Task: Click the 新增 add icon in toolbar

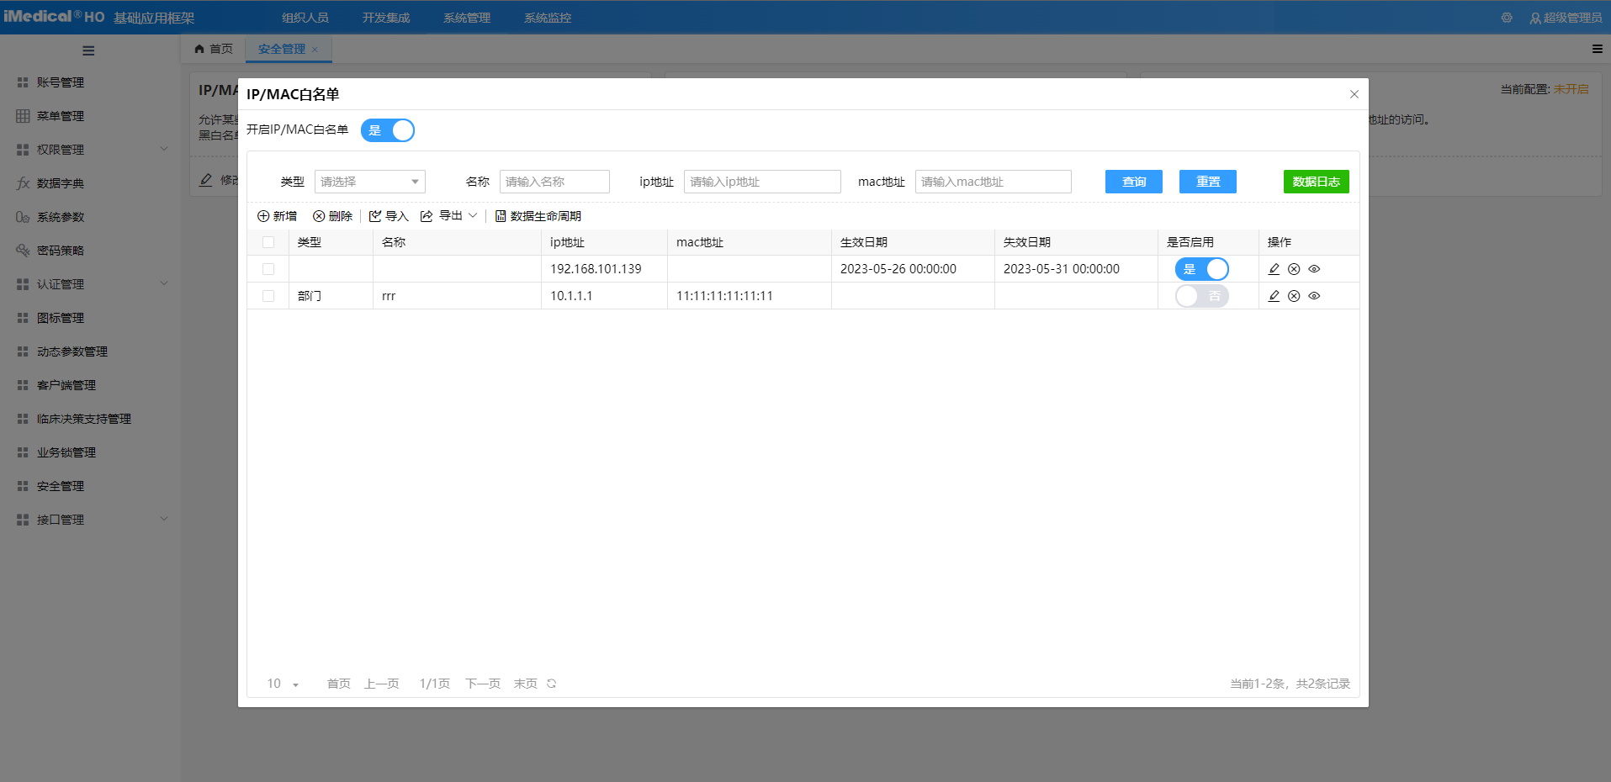Action: (263, 216)
